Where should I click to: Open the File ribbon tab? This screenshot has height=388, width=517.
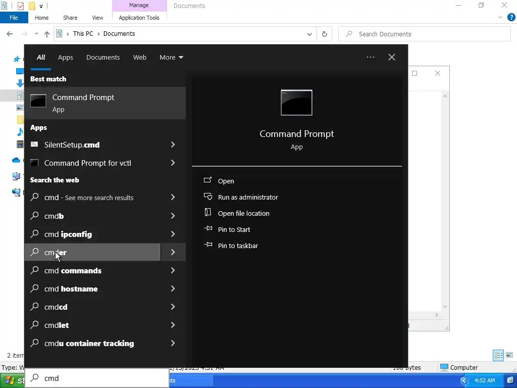coord(14,18)
